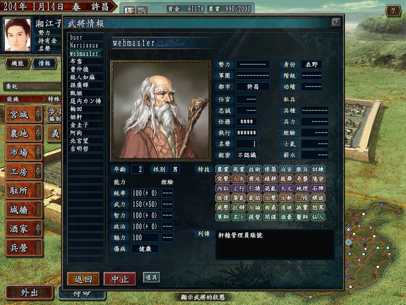Screen dimensions: 406x305
Task: Click the 天文 skill icon
Action: pyautogui.click(x=286, y=188)
